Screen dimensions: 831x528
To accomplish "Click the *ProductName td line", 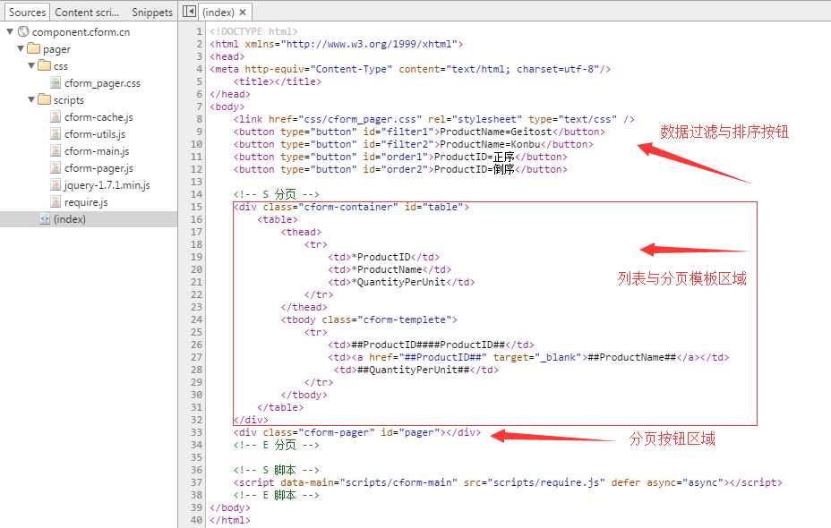I will coord(390,269).
